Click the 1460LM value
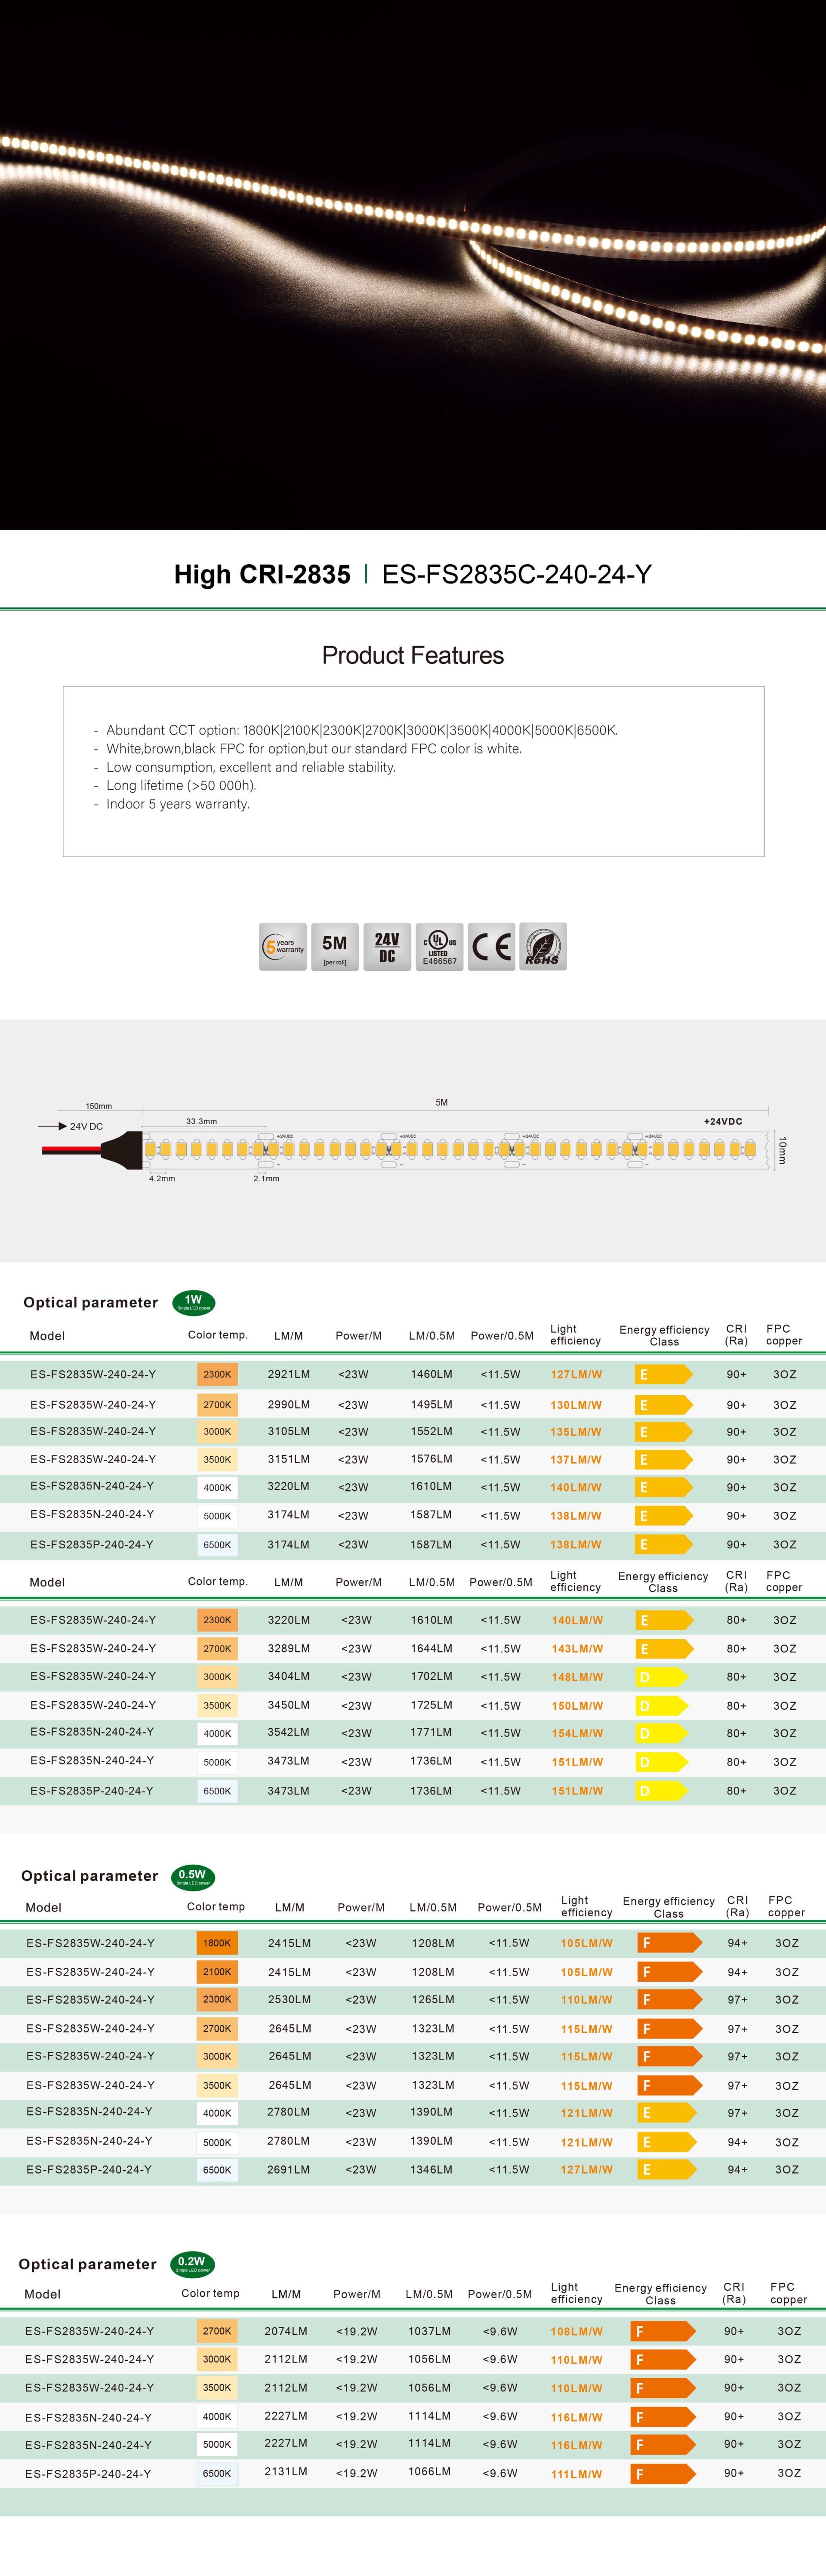826x2576 pixels. click(431, 1374)
